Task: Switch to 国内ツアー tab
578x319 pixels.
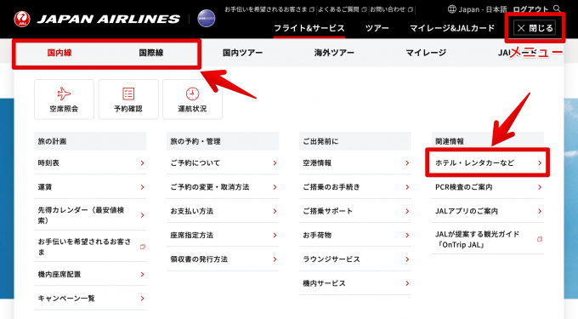Action: click(x=242, y=53)
